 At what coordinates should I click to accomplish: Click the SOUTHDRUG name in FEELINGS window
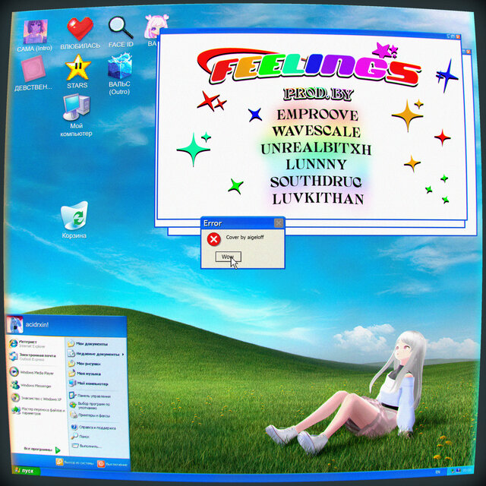[316, 182]
